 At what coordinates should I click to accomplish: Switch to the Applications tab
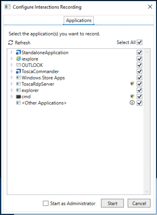tap(78, 20)
